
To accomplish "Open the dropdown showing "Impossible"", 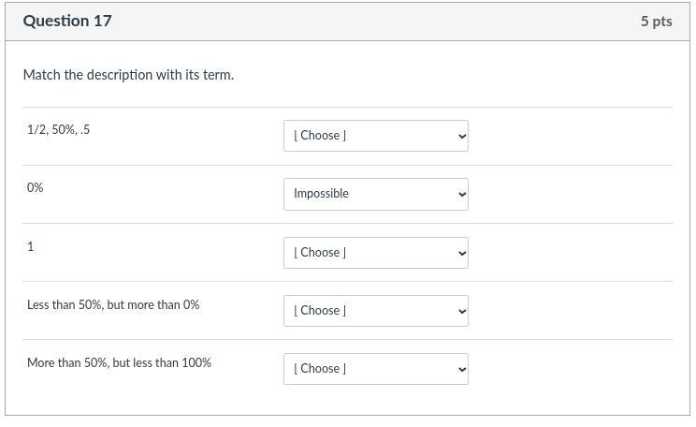I will pos(375,194).
